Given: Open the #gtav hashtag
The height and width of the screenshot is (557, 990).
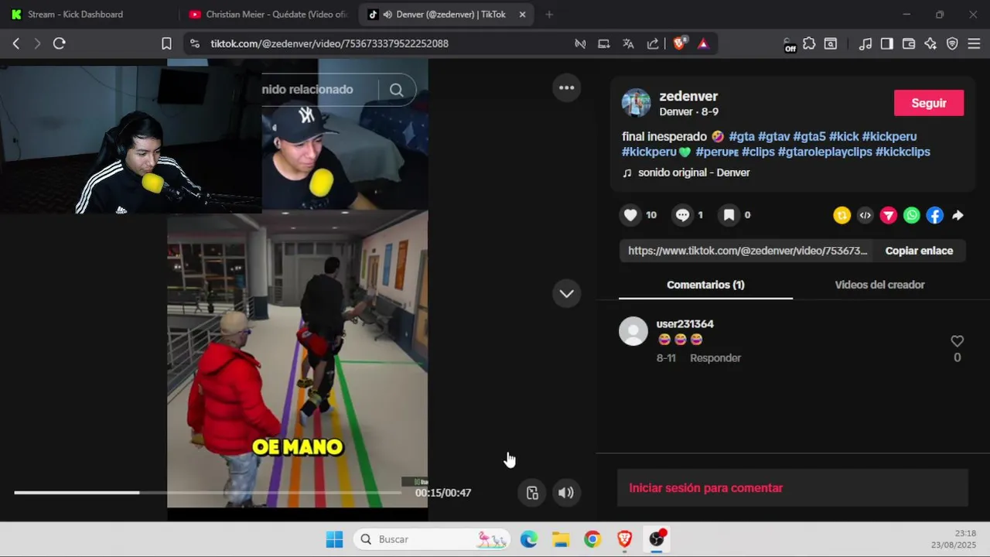Looking at the screenshot, I should pos(773,137).
